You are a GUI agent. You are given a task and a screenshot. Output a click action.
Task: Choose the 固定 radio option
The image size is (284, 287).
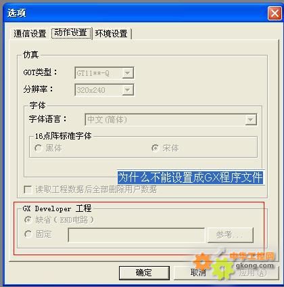[28, 234]
